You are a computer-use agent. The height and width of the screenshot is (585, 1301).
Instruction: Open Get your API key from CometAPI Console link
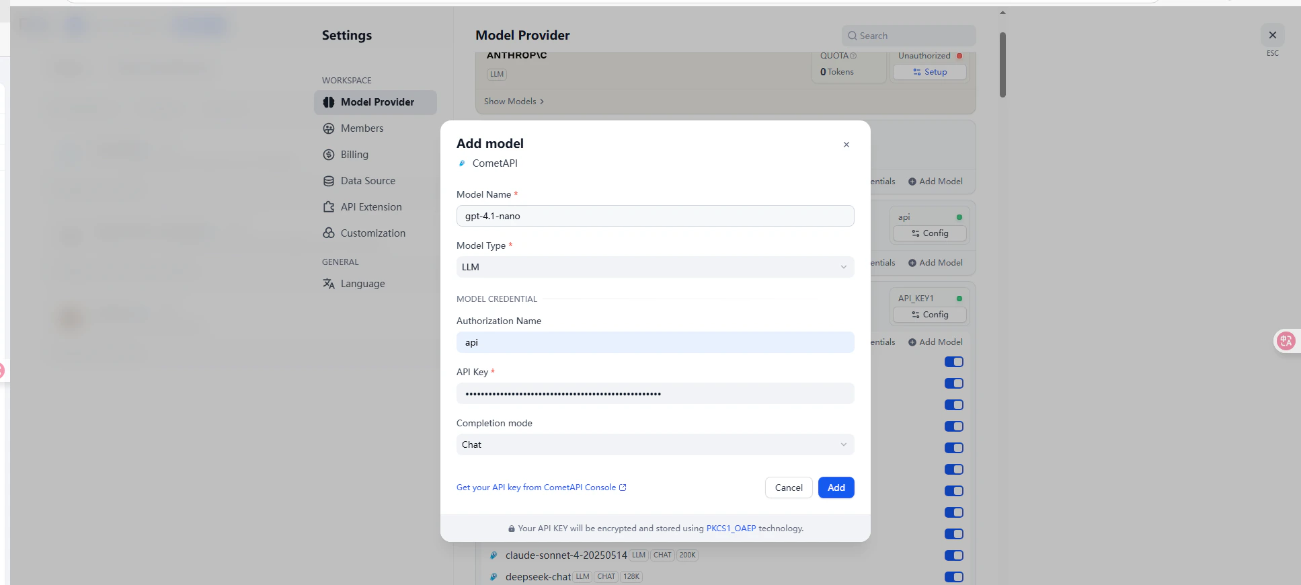click(x=541, y=487)
